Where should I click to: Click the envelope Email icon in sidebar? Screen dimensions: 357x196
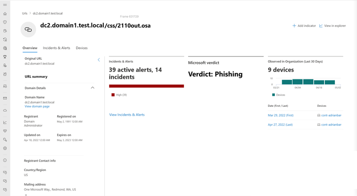point(5,98)
